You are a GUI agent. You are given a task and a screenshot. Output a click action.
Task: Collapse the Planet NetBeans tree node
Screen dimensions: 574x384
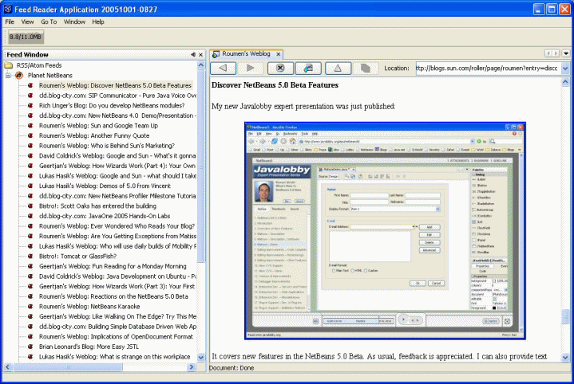(x=7, y=75)
